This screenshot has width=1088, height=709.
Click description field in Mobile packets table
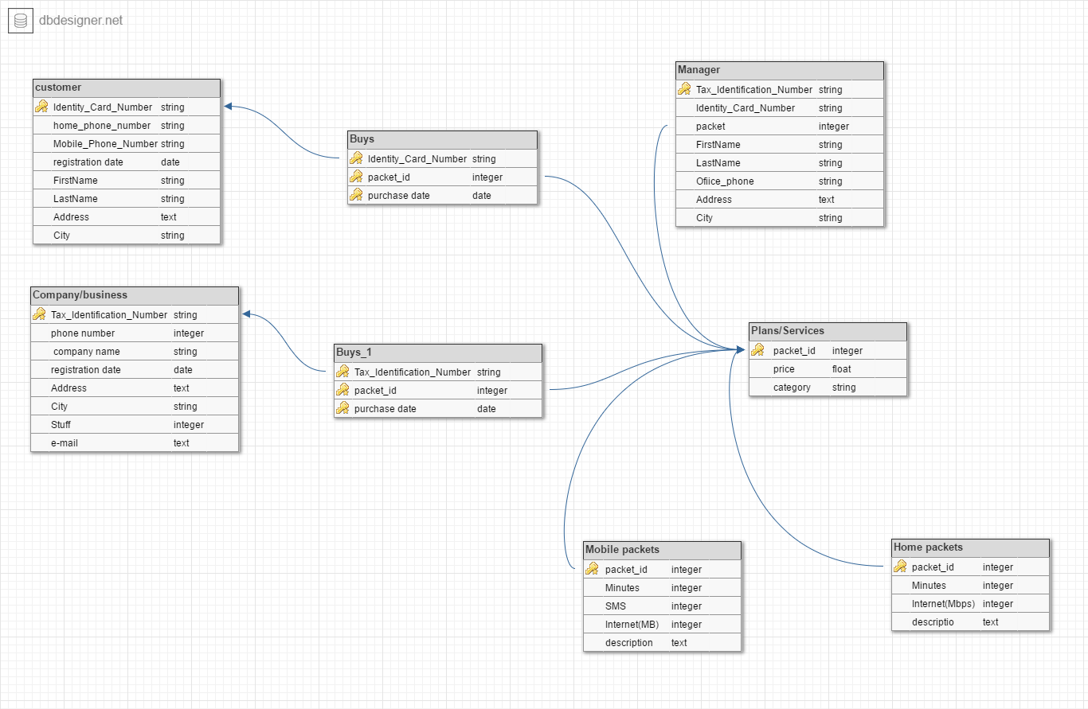[663, 643]
